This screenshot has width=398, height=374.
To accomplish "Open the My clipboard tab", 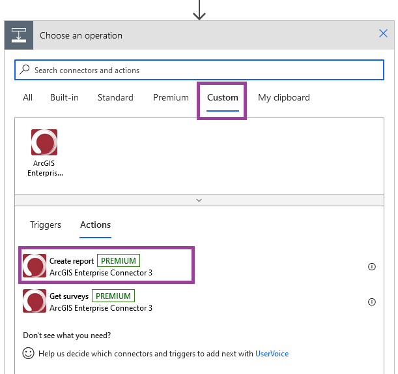I will [284, 97].
